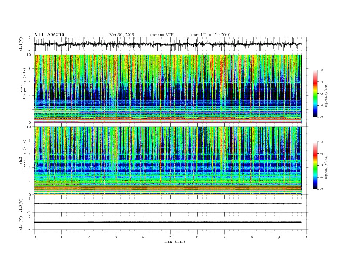The height and width of the screenshot is (266, 345).
Task: Click tick label 3 on the Time axis
Action: coord(116,237)
